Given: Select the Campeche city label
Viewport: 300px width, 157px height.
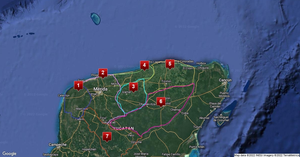Looking at the screenshot, I should [x=57, y=145].
